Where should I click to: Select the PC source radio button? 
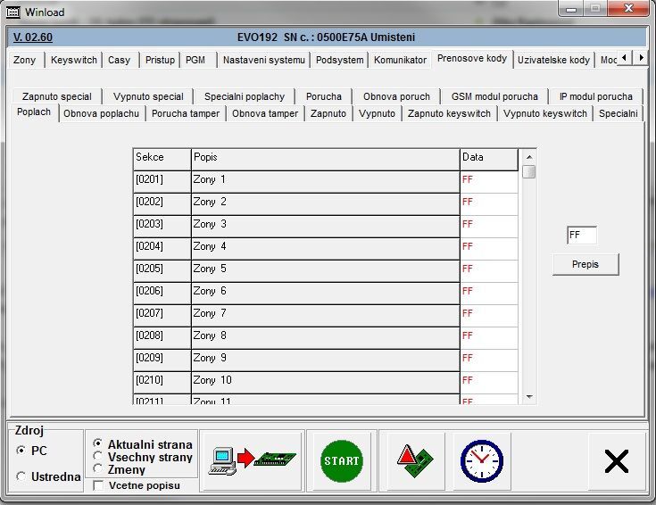[x=21, y=451]
